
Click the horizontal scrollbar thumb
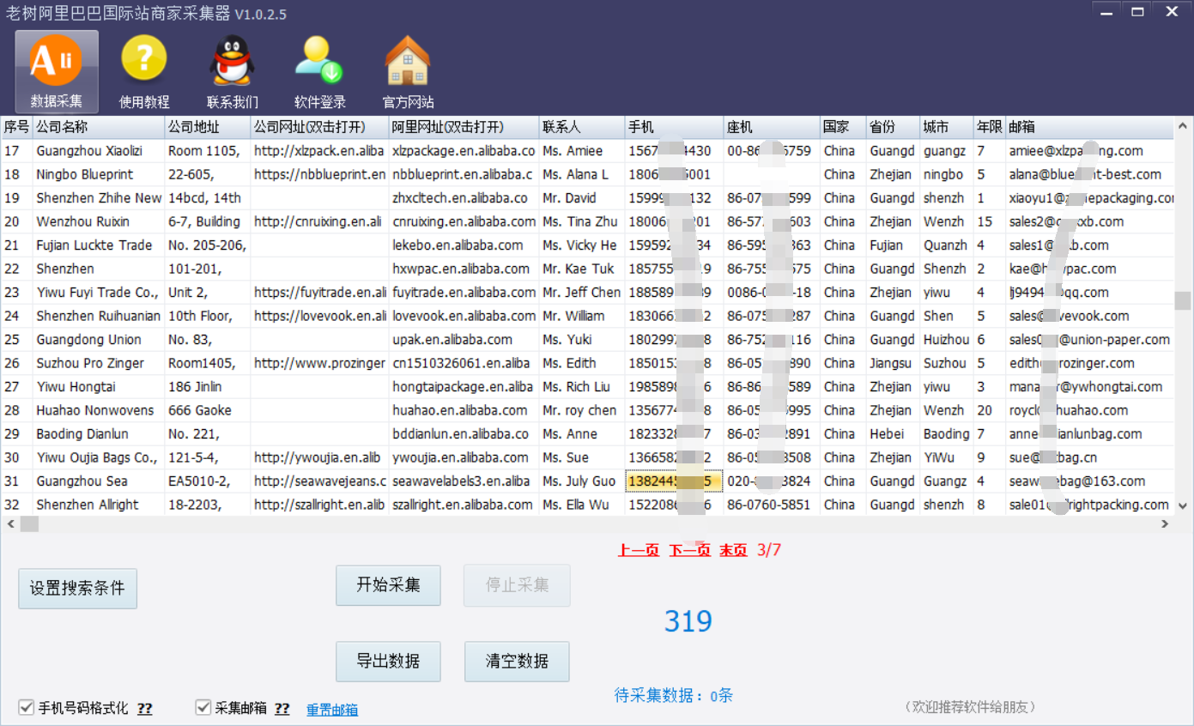tap(28, 523)
